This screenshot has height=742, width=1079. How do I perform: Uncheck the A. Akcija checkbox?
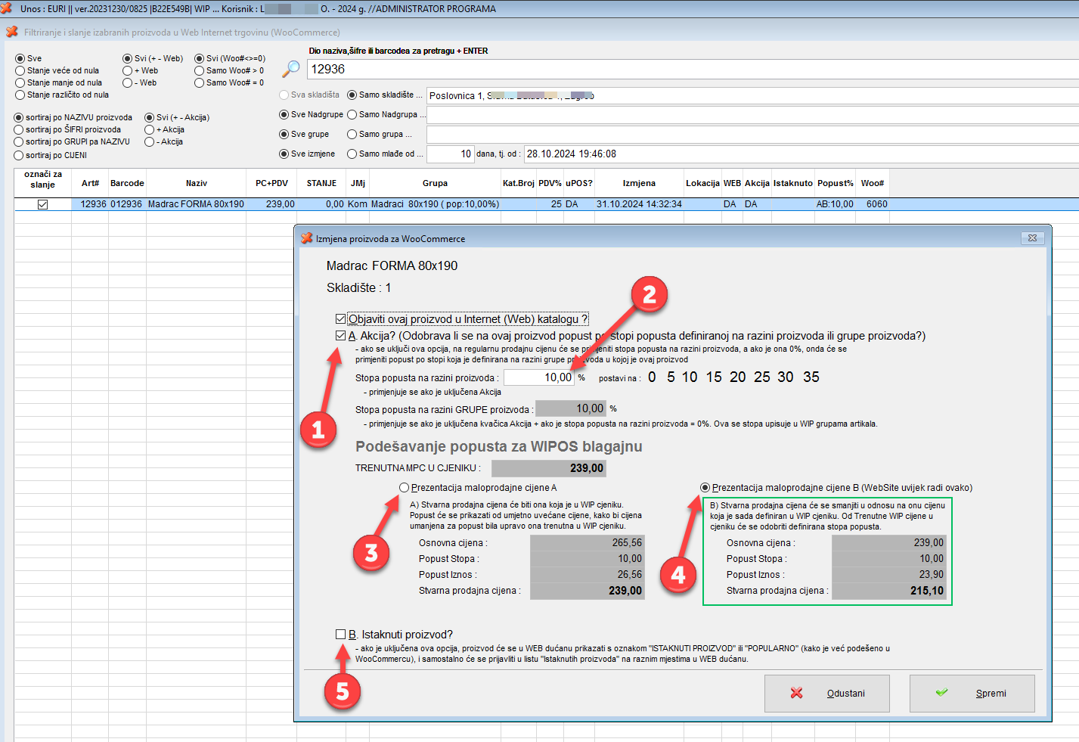coord(341,336)
